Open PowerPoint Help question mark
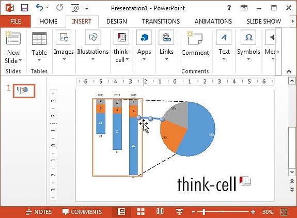Screen dimensions: 297x218 pyautogui.click(x=229, y=8)
